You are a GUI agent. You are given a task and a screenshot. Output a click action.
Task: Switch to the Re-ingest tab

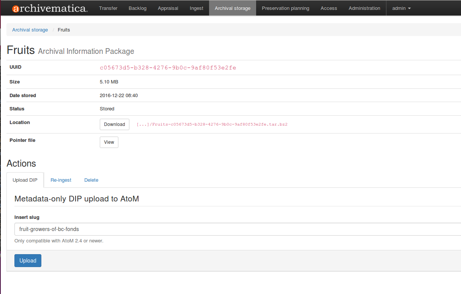[x=61, y=180]
